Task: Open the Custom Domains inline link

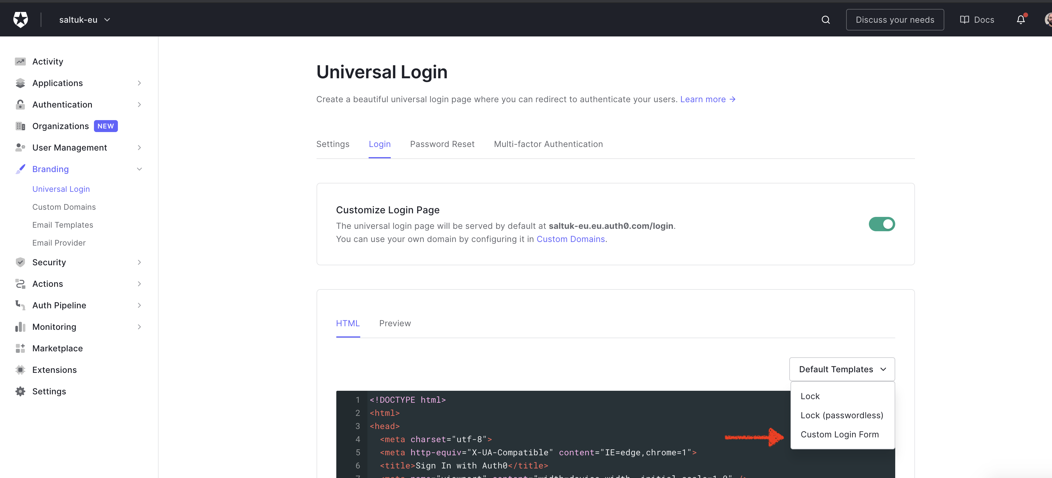Action: (571, 239)
